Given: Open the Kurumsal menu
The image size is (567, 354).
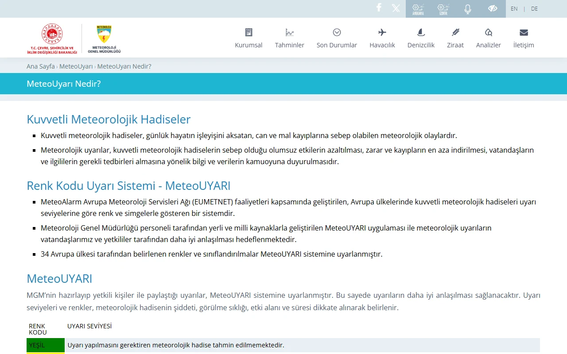Looking at the screenshot, I should [249, 45].
